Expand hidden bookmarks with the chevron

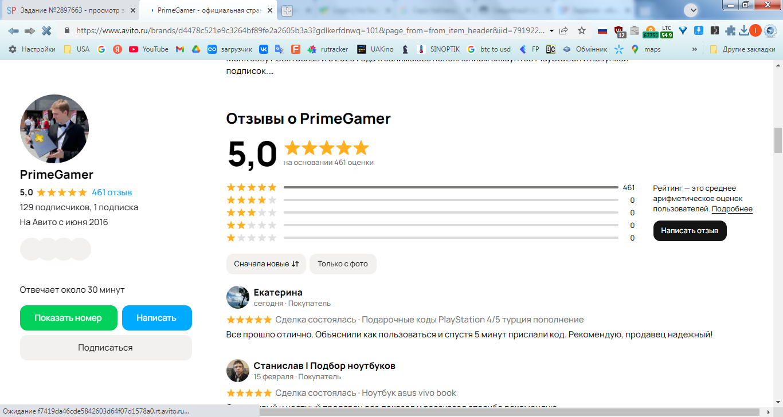coord(695,49)
